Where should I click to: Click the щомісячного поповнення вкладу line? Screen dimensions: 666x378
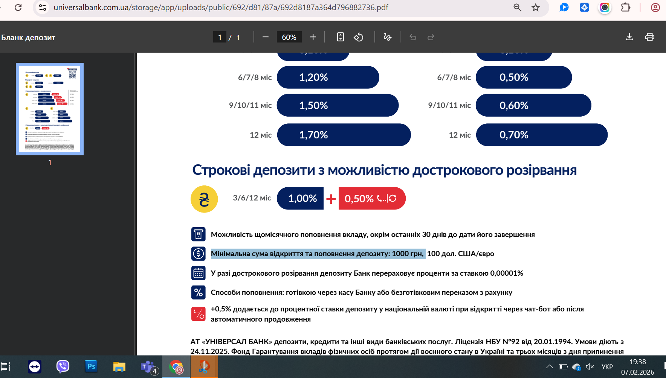373,235
